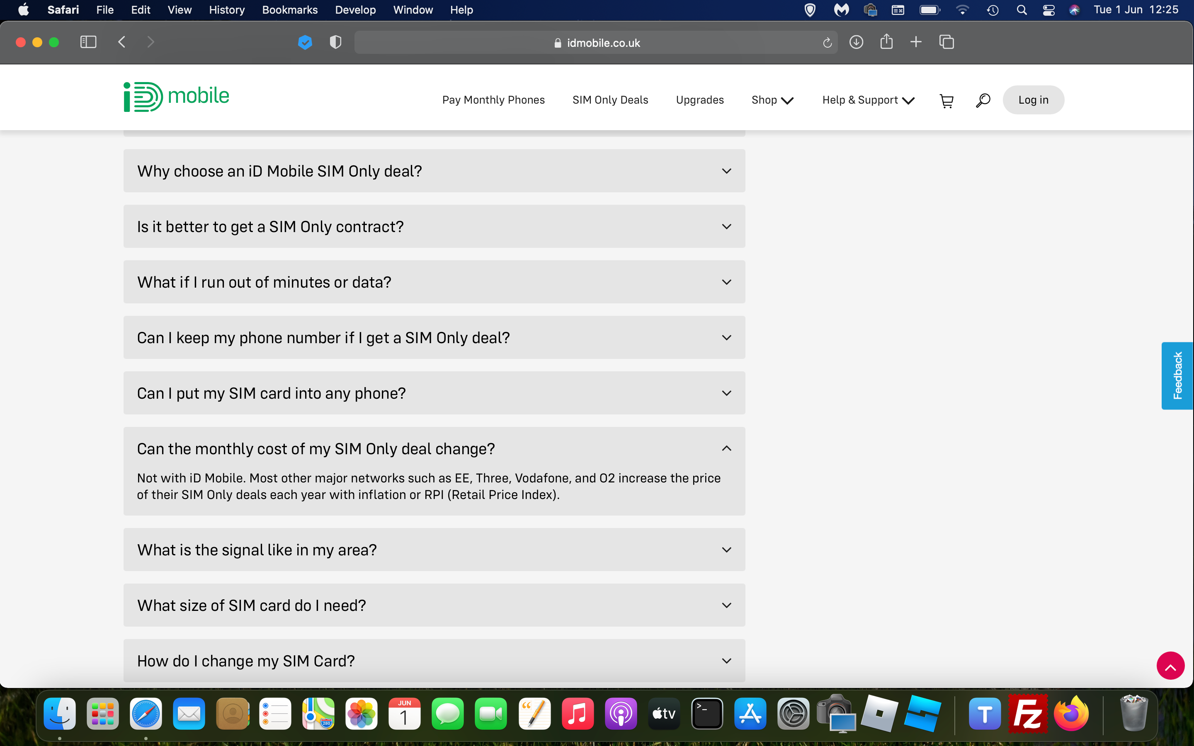
Task: Open the History menu
Action: [227, 10]
